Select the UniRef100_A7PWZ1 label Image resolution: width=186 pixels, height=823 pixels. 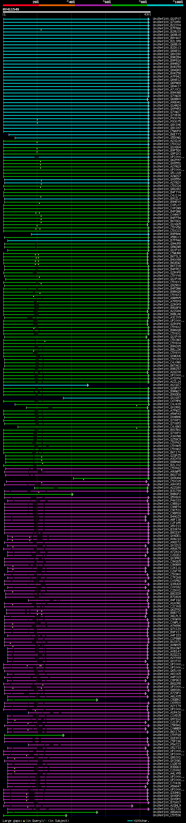[167, 410]
